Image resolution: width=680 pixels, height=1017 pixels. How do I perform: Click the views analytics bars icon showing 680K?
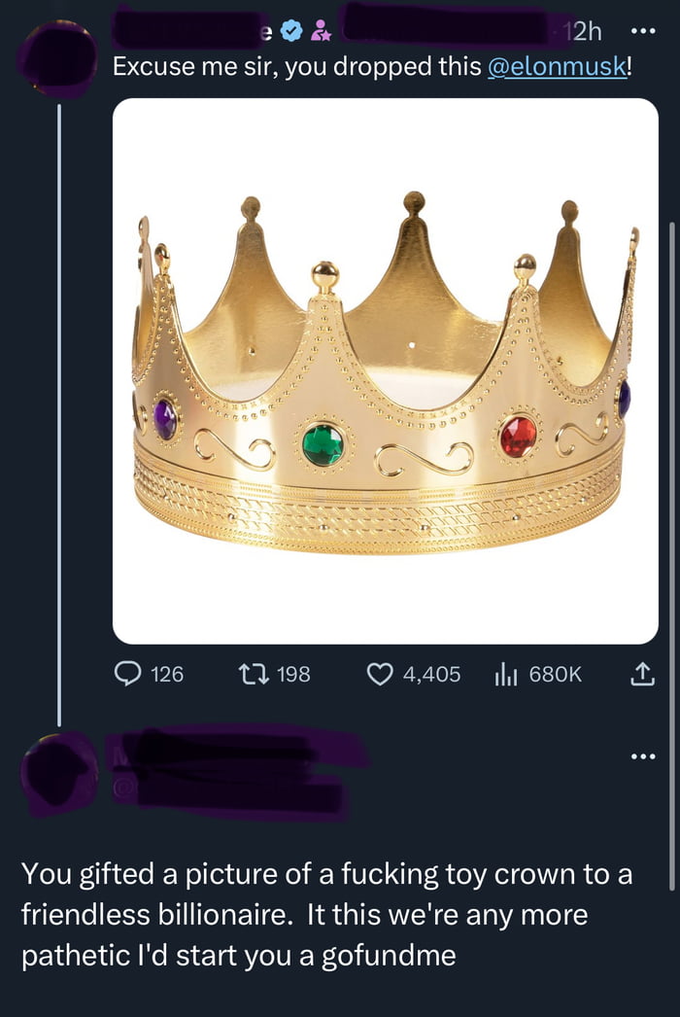pyautogui.click(x=505, y=673)
